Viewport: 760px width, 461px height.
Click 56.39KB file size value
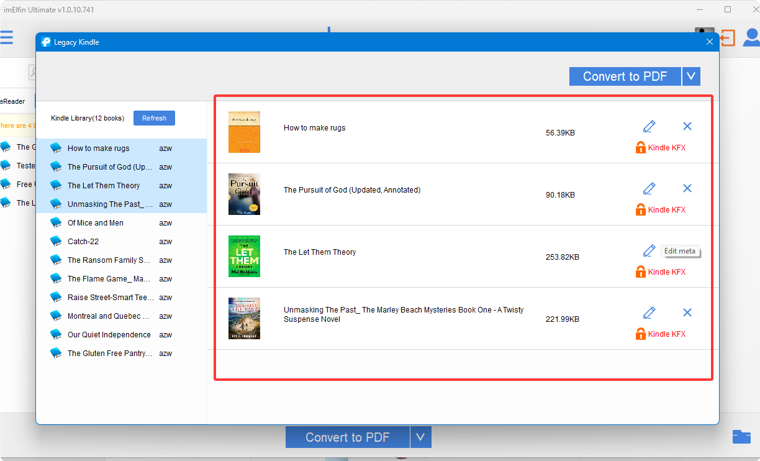(x=560, y=133)
